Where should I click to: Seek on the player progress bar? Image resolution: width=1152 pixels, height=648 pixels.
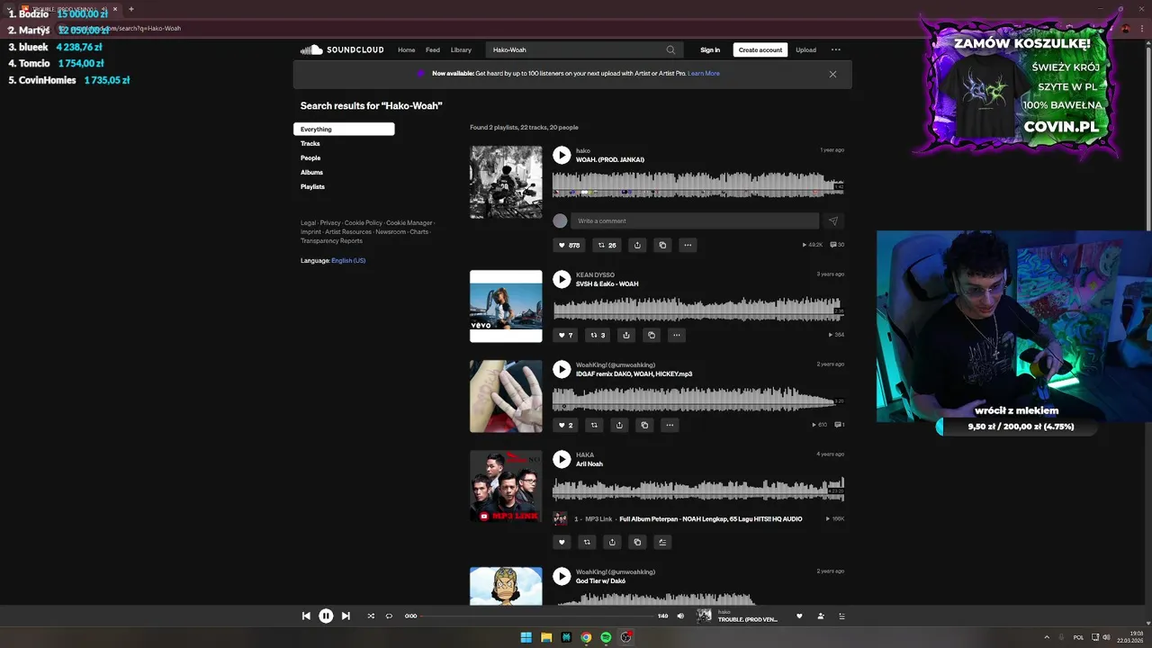(536, 616)
